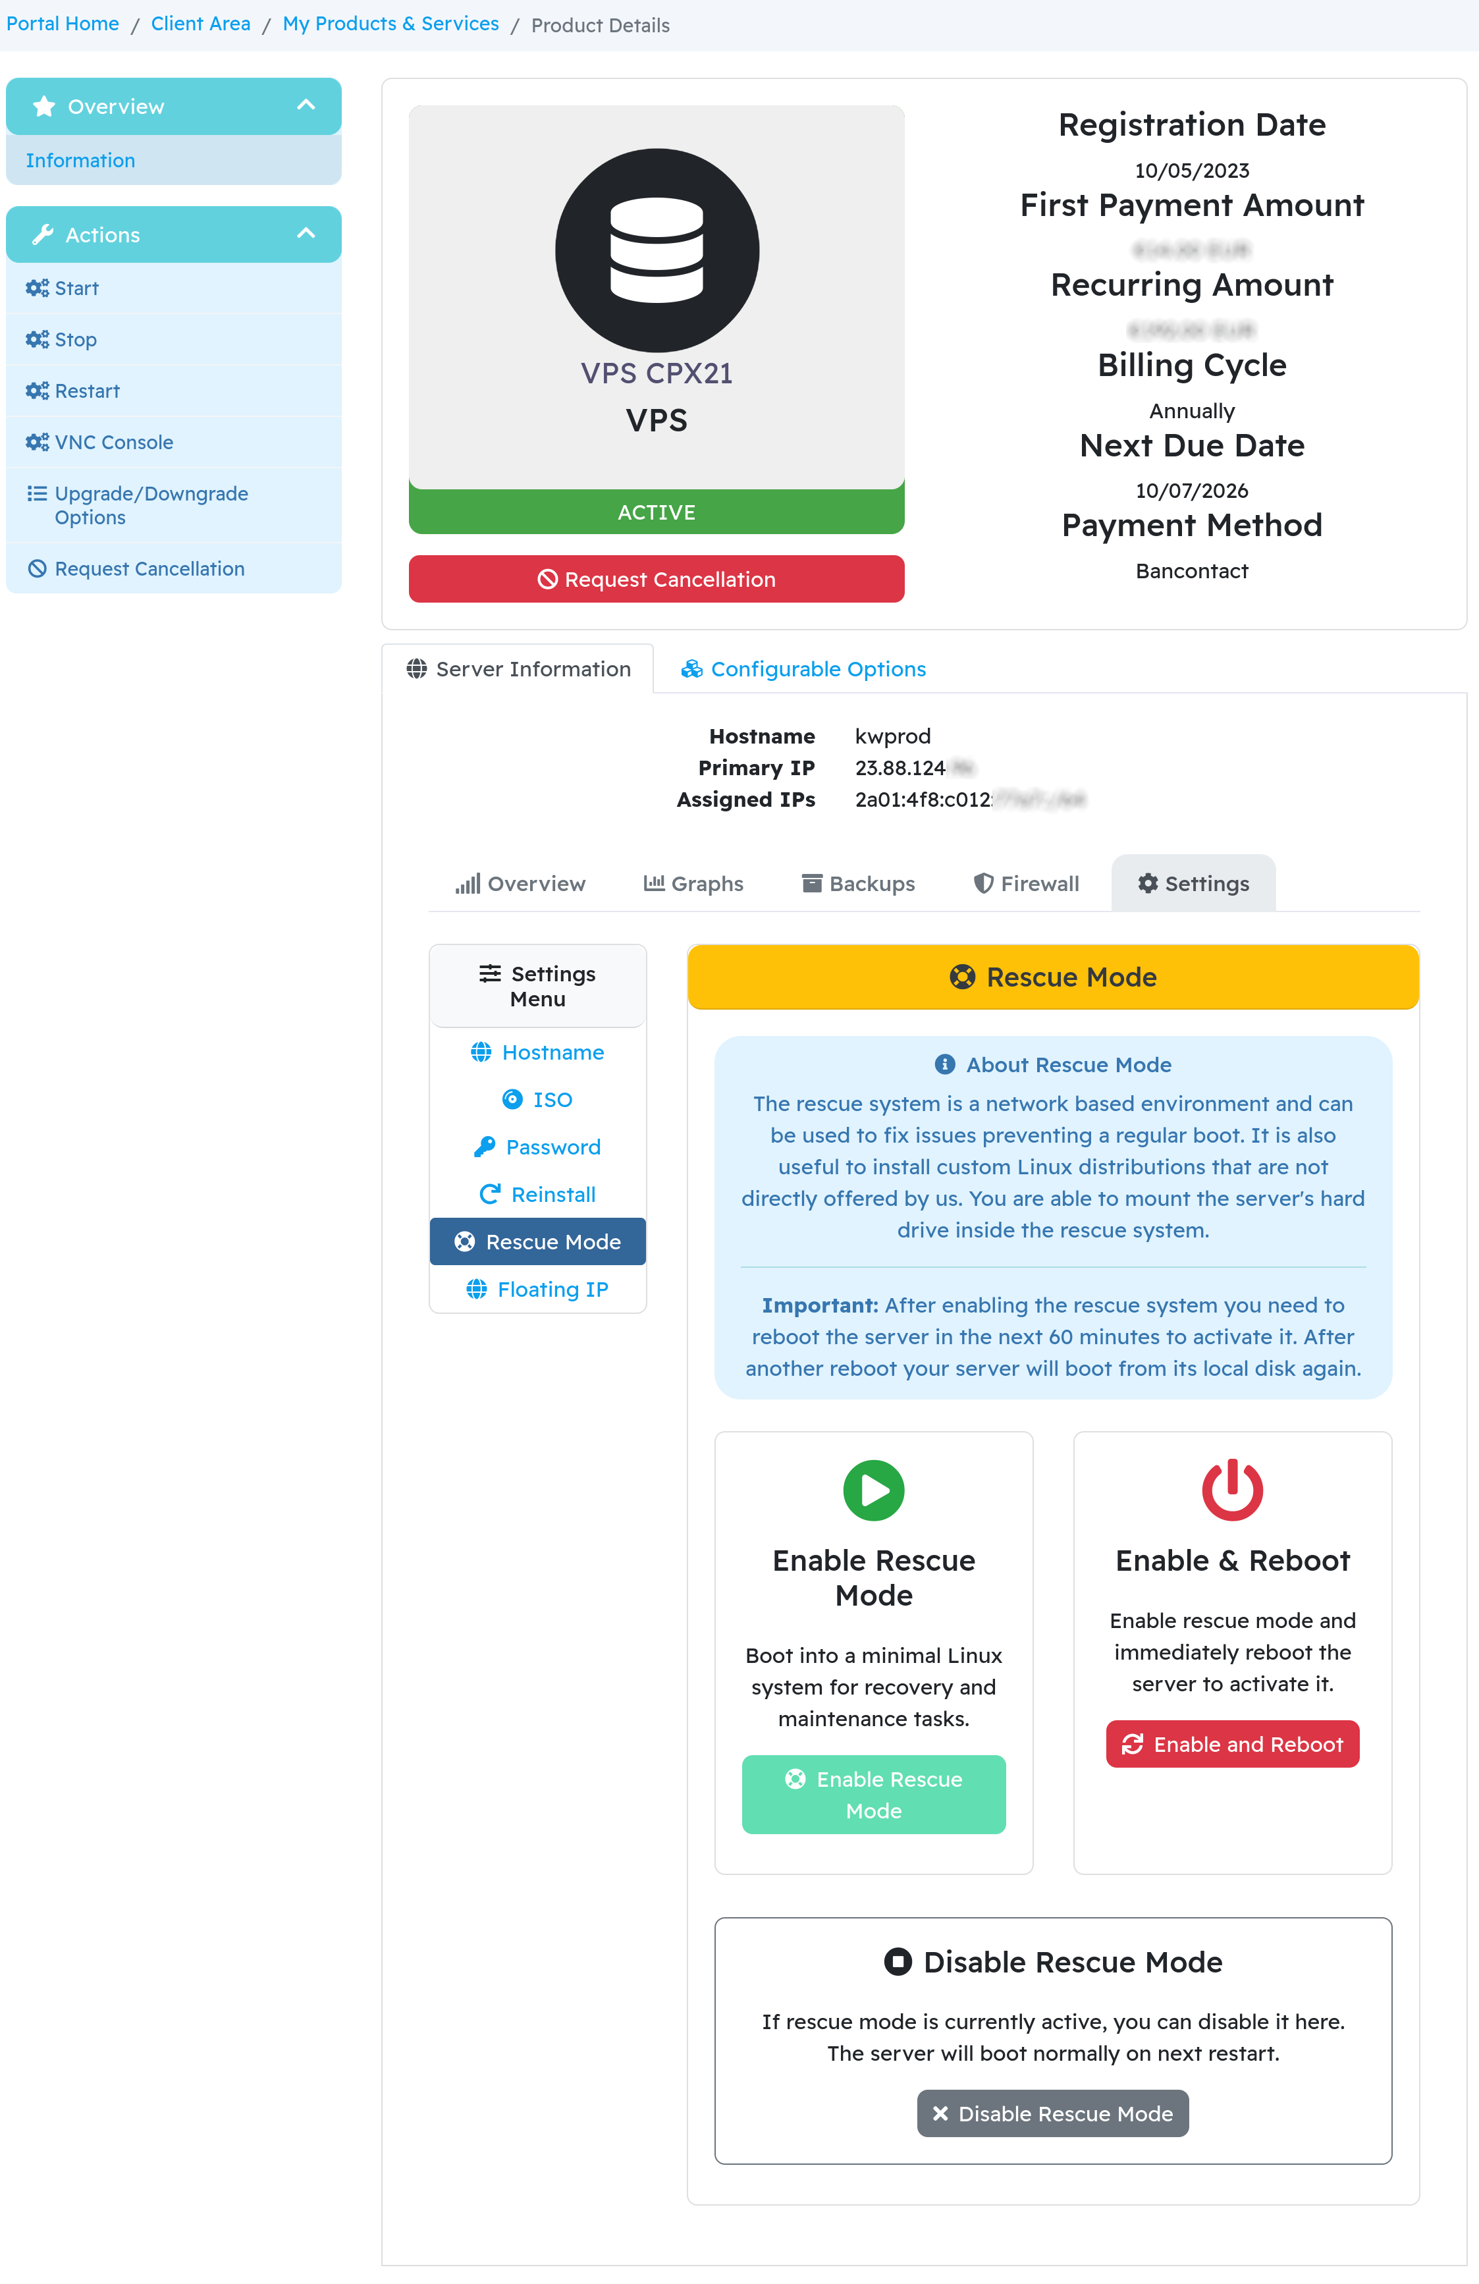Click the stop icon beside Disable Rescue Mode heading
The height and width of the screenshot is (2284, 1479).
(x=898, y=1961)
